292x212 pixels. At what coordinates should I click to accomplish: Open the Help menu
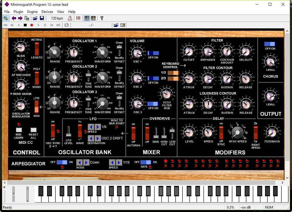(x=72, y=12)
